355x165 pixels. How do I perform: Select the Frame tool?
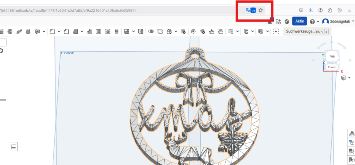coord(246,32)
